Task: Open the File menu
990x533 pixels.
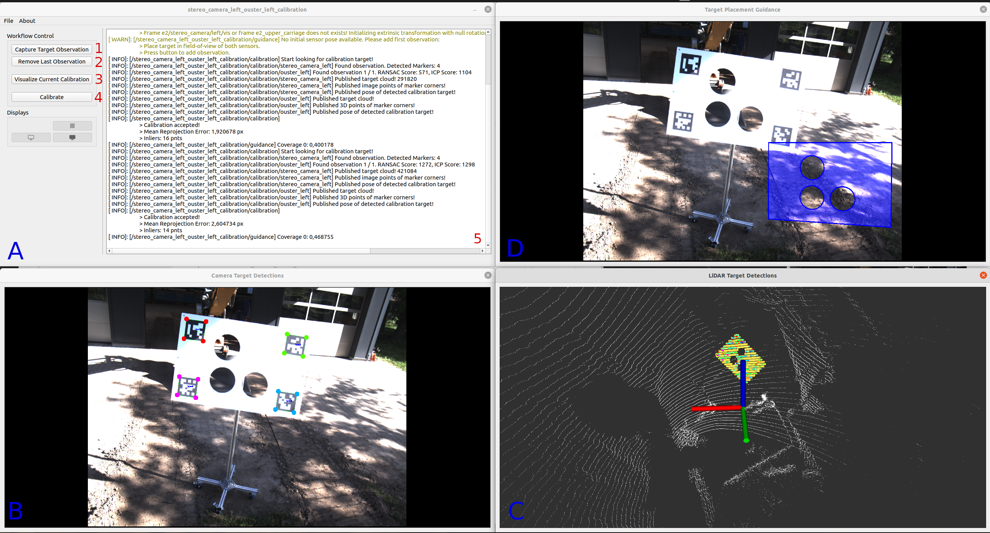Action: pos(9,21)
